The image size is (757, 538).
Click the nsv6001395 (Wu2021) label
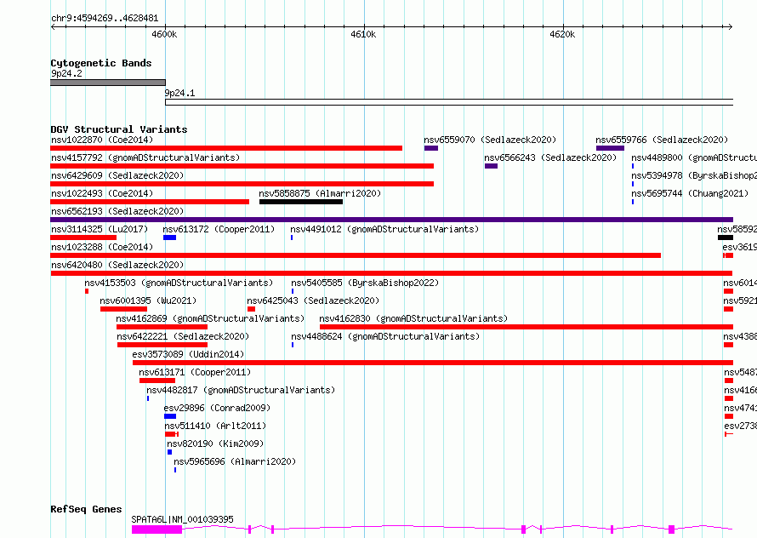(148, 300)
